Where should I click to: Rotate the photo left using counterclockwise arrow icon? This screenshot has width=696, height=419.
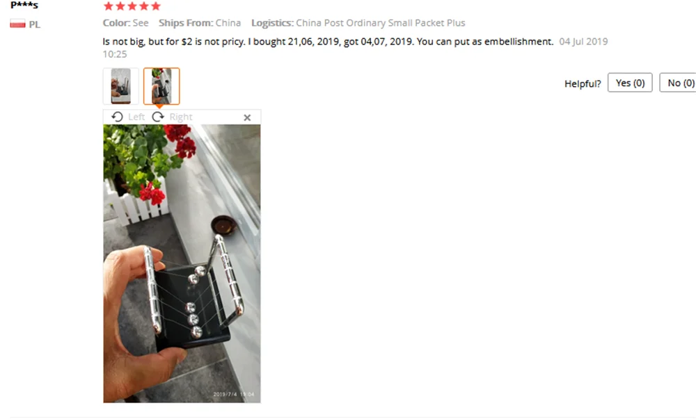pyautogui.click(x=117, y=117)
